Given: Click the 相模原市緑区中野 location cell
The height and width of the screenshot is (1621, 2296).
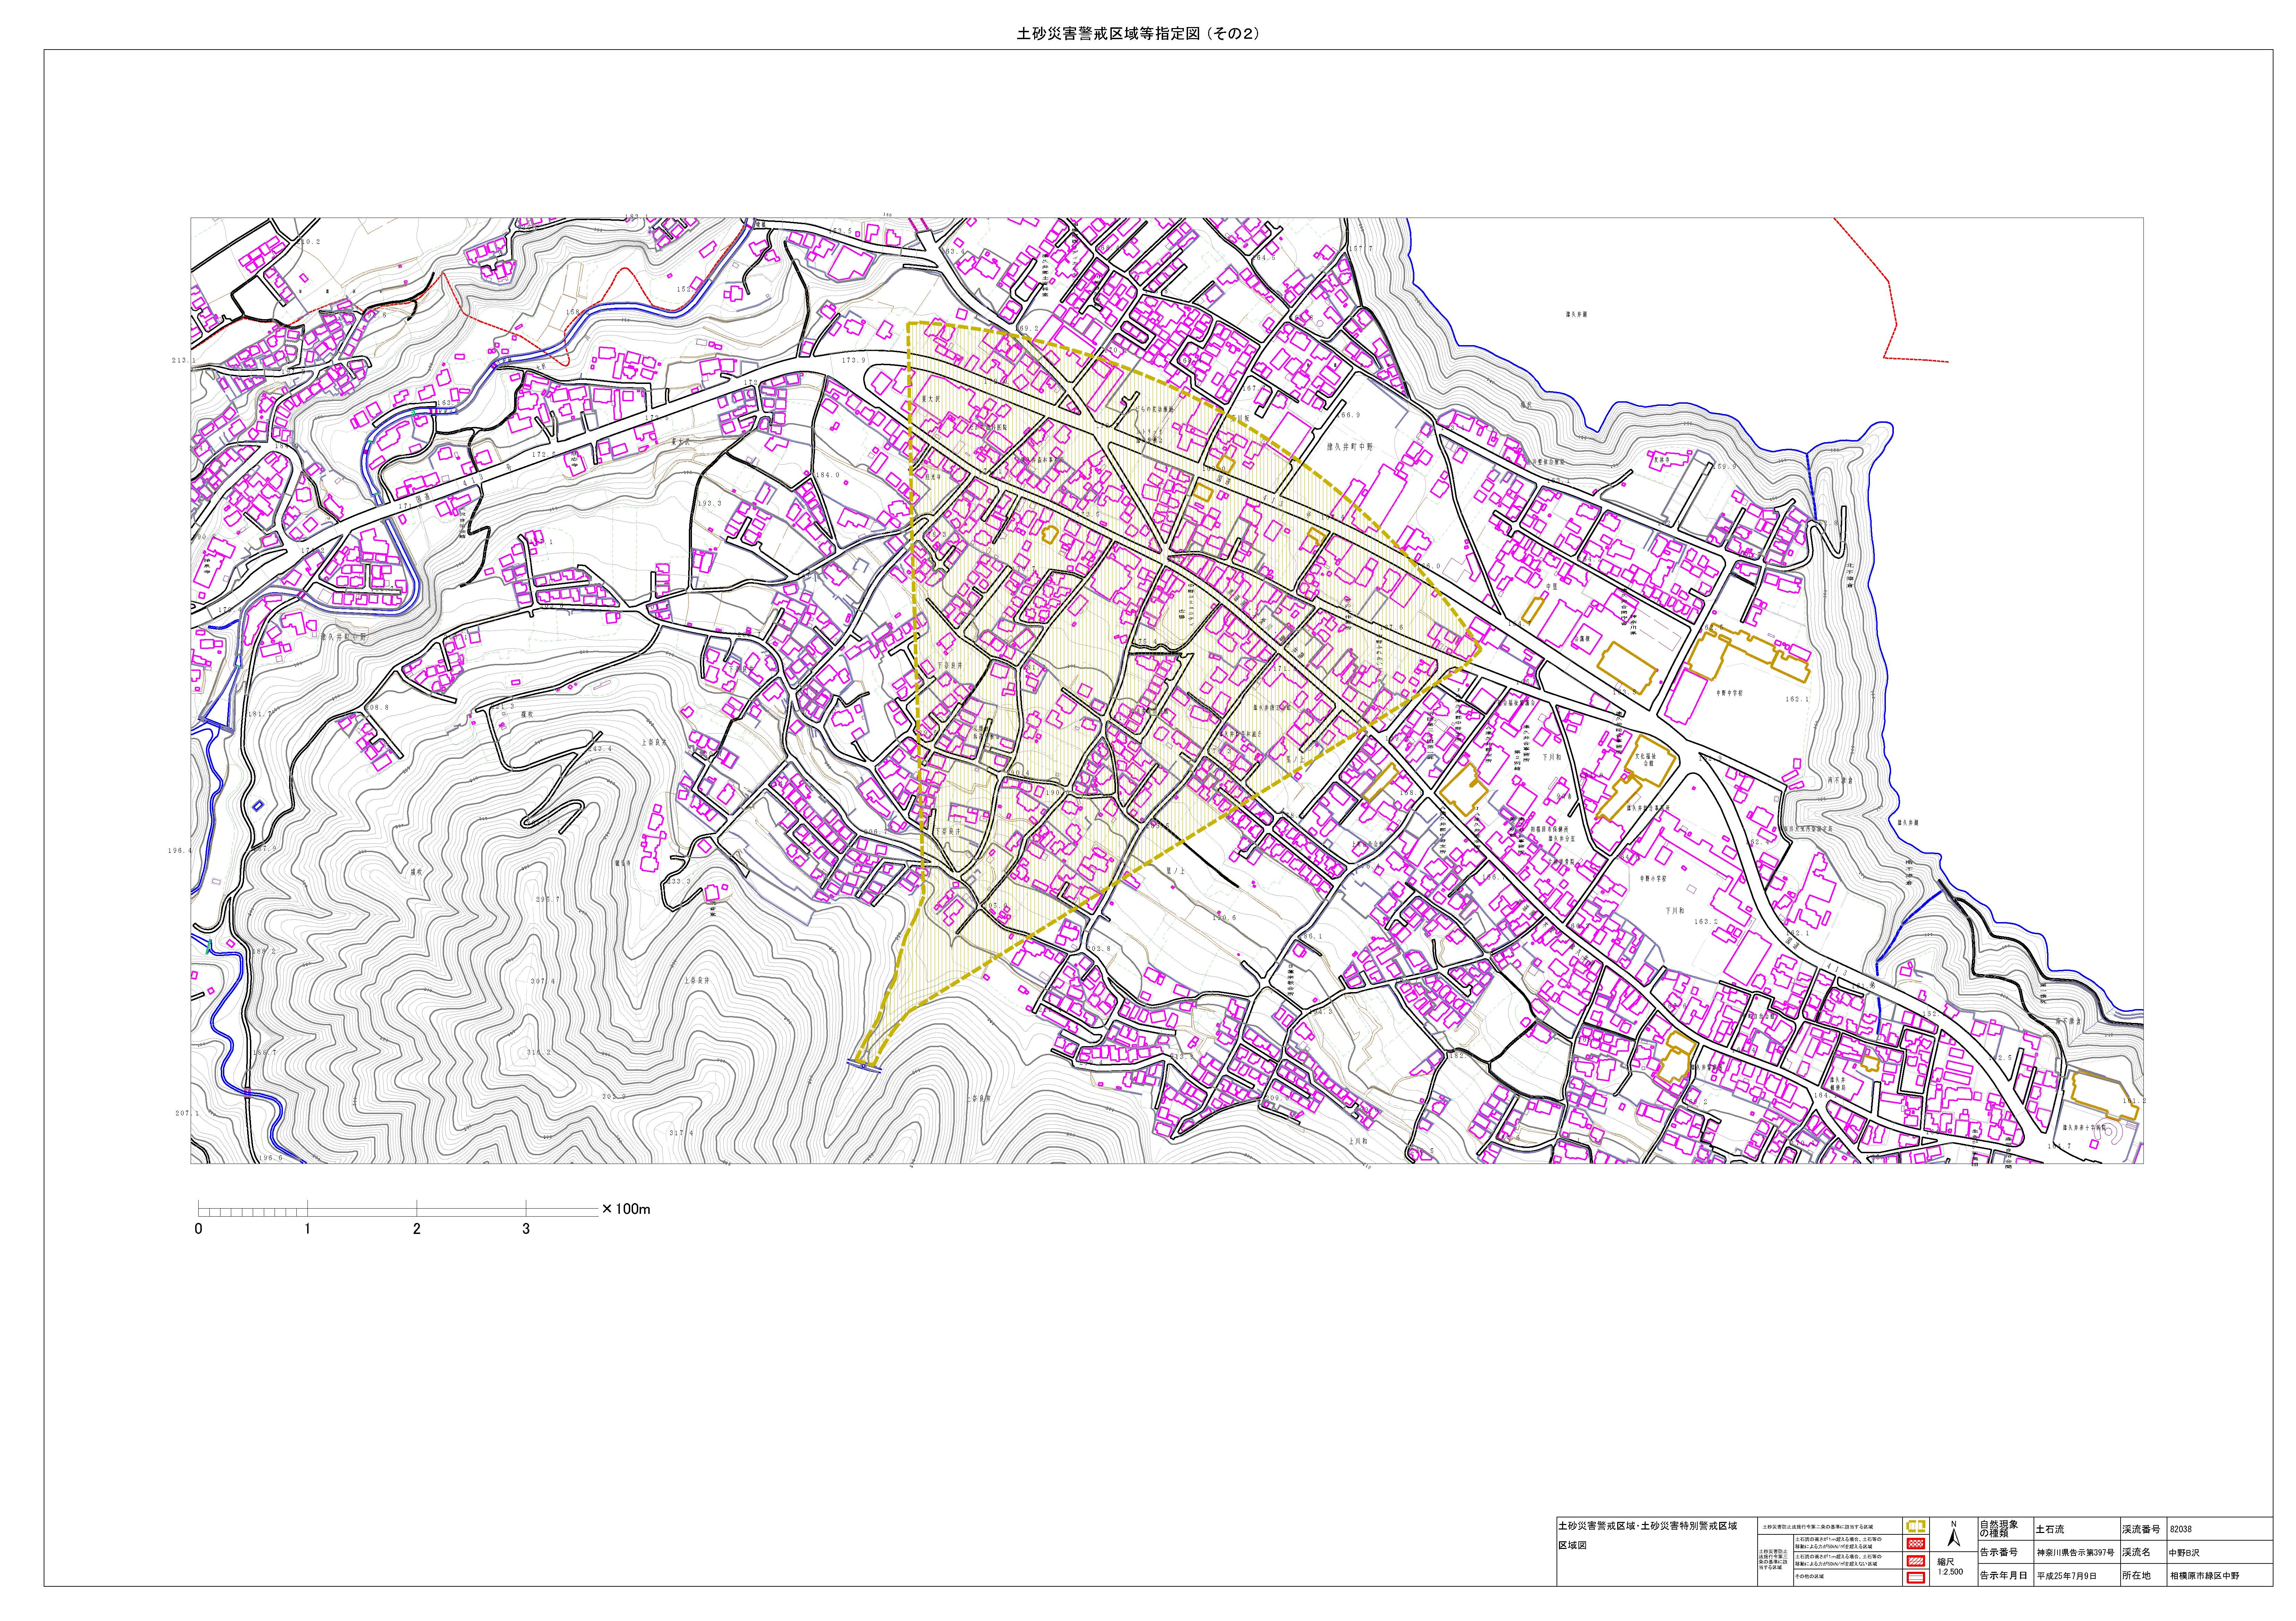Looking at the screenshot, I should (2205, 1576).
